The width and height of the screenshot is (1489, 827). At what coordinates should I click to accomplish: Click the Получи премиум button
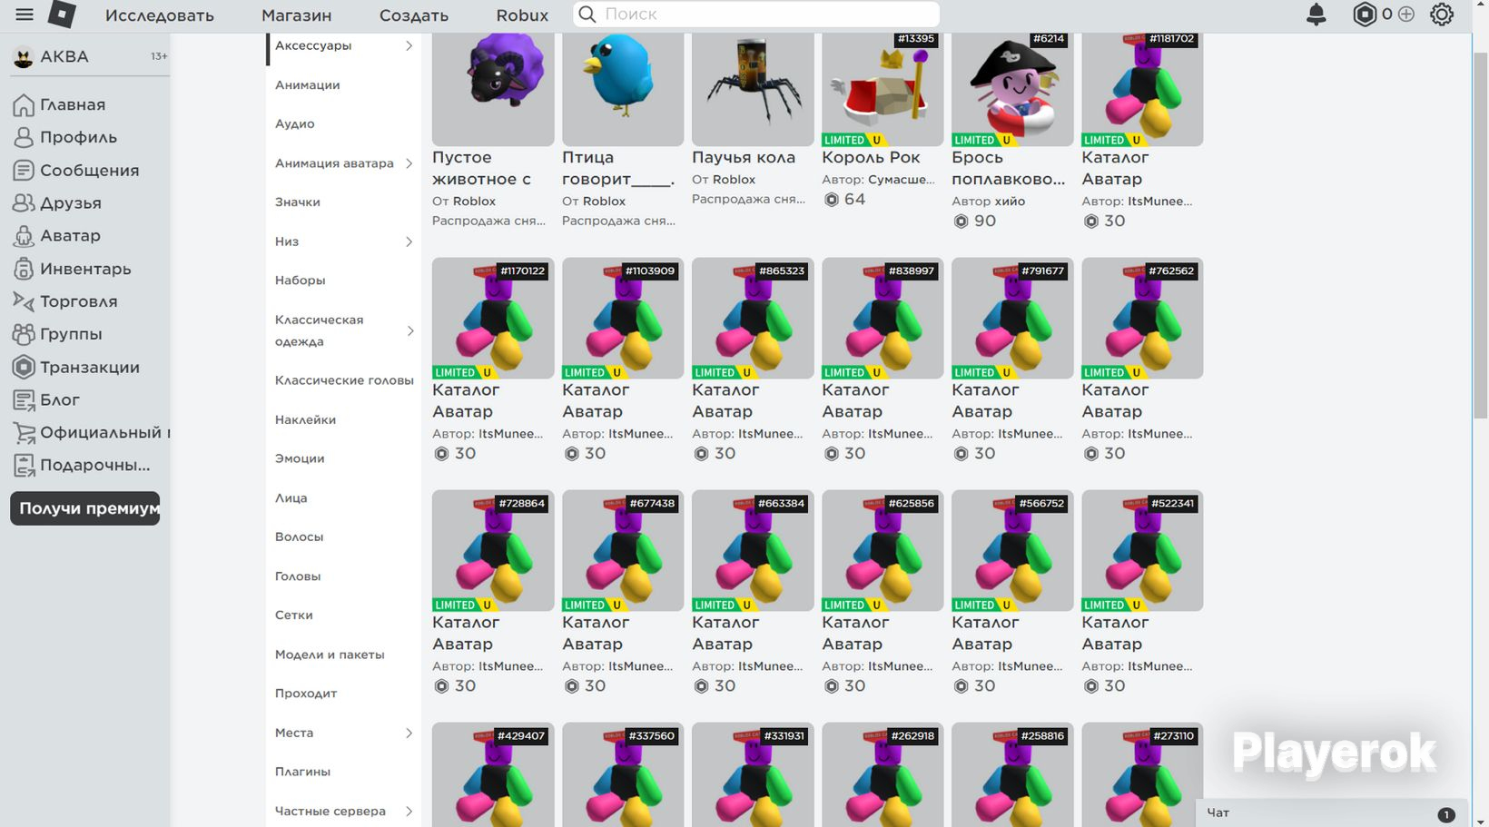coord(85,508)
